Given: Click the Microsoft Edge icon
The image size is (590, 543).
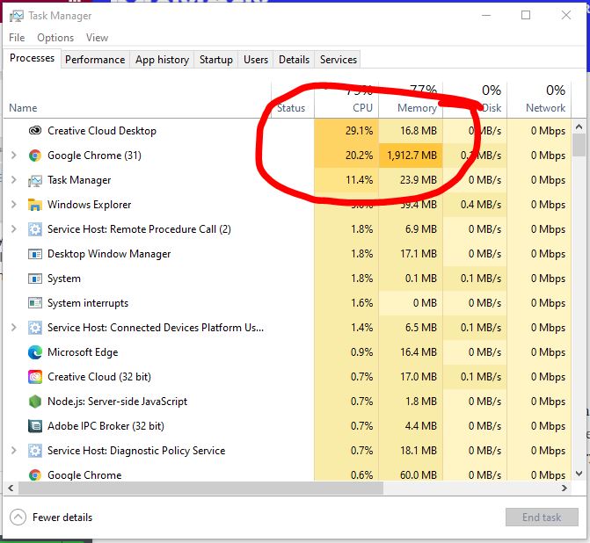Looking at the screenshot, I should (x=35, y=352).
